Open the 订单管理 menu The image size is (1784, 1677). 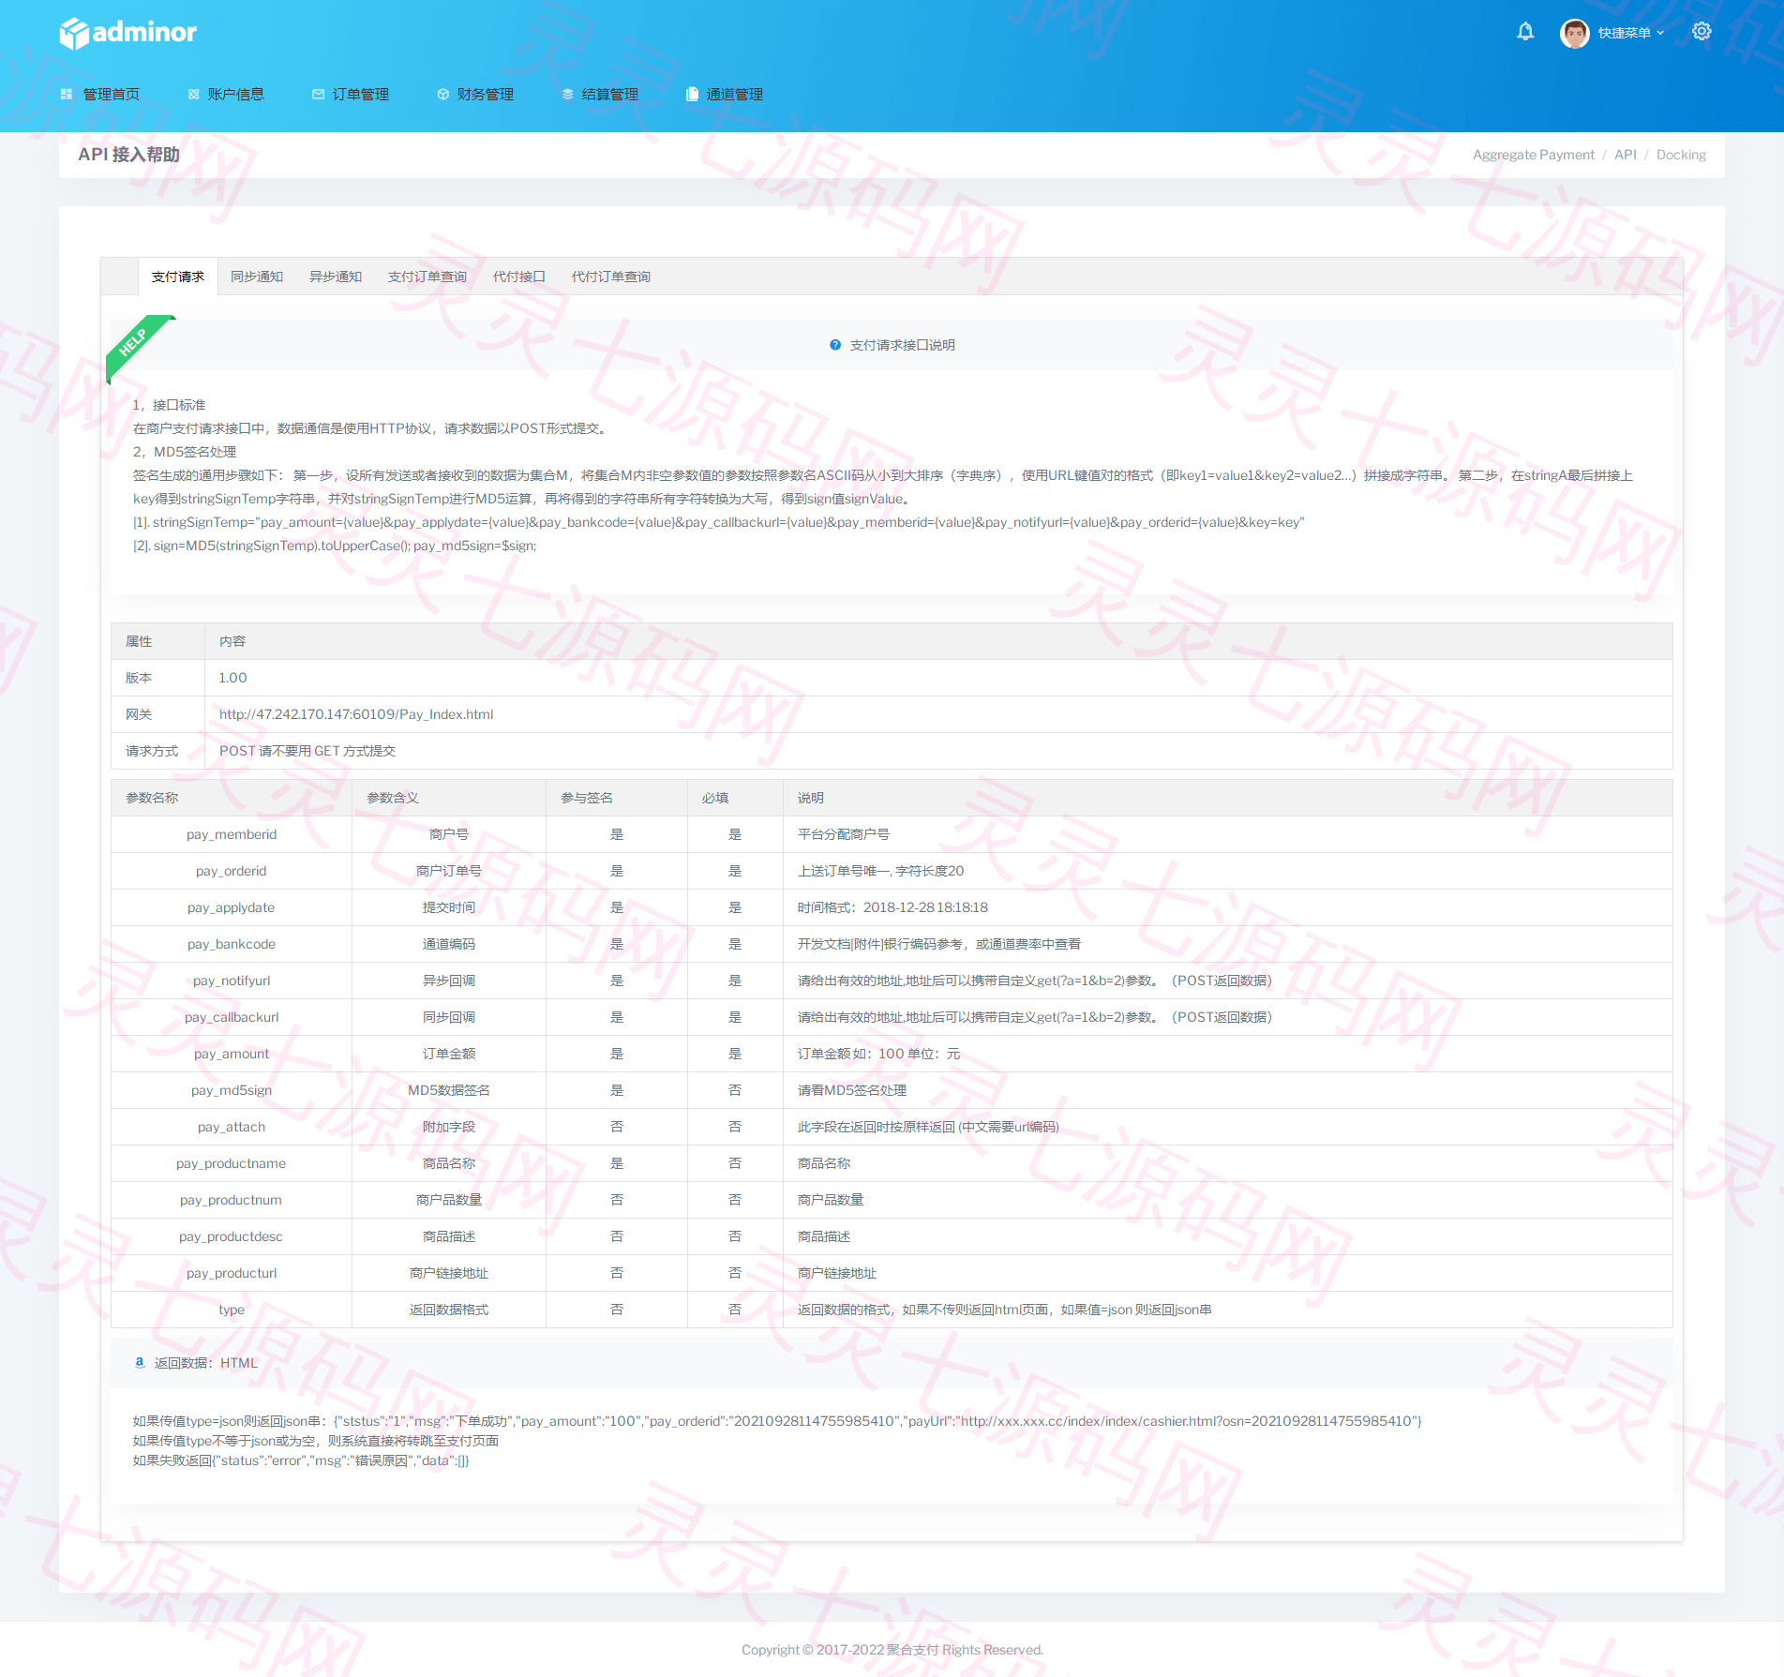click(351, 94)
